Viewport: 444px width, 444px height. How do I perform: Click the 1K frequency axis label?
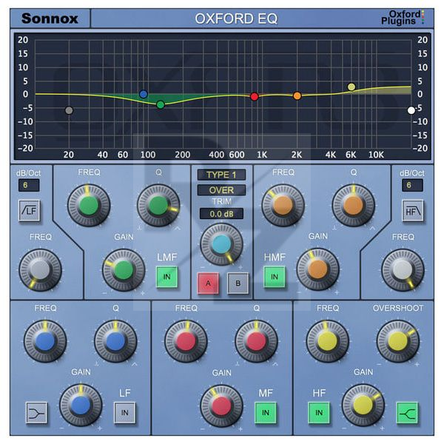point(262,155)
